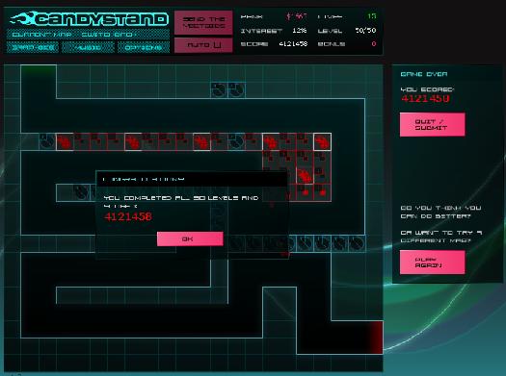
Task: Select the blue tower at left end of red tower row
Action: 47,141
